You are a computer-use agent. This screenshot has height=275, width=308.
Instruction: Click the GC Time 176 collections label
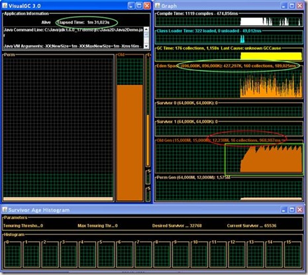coord(219,48)
